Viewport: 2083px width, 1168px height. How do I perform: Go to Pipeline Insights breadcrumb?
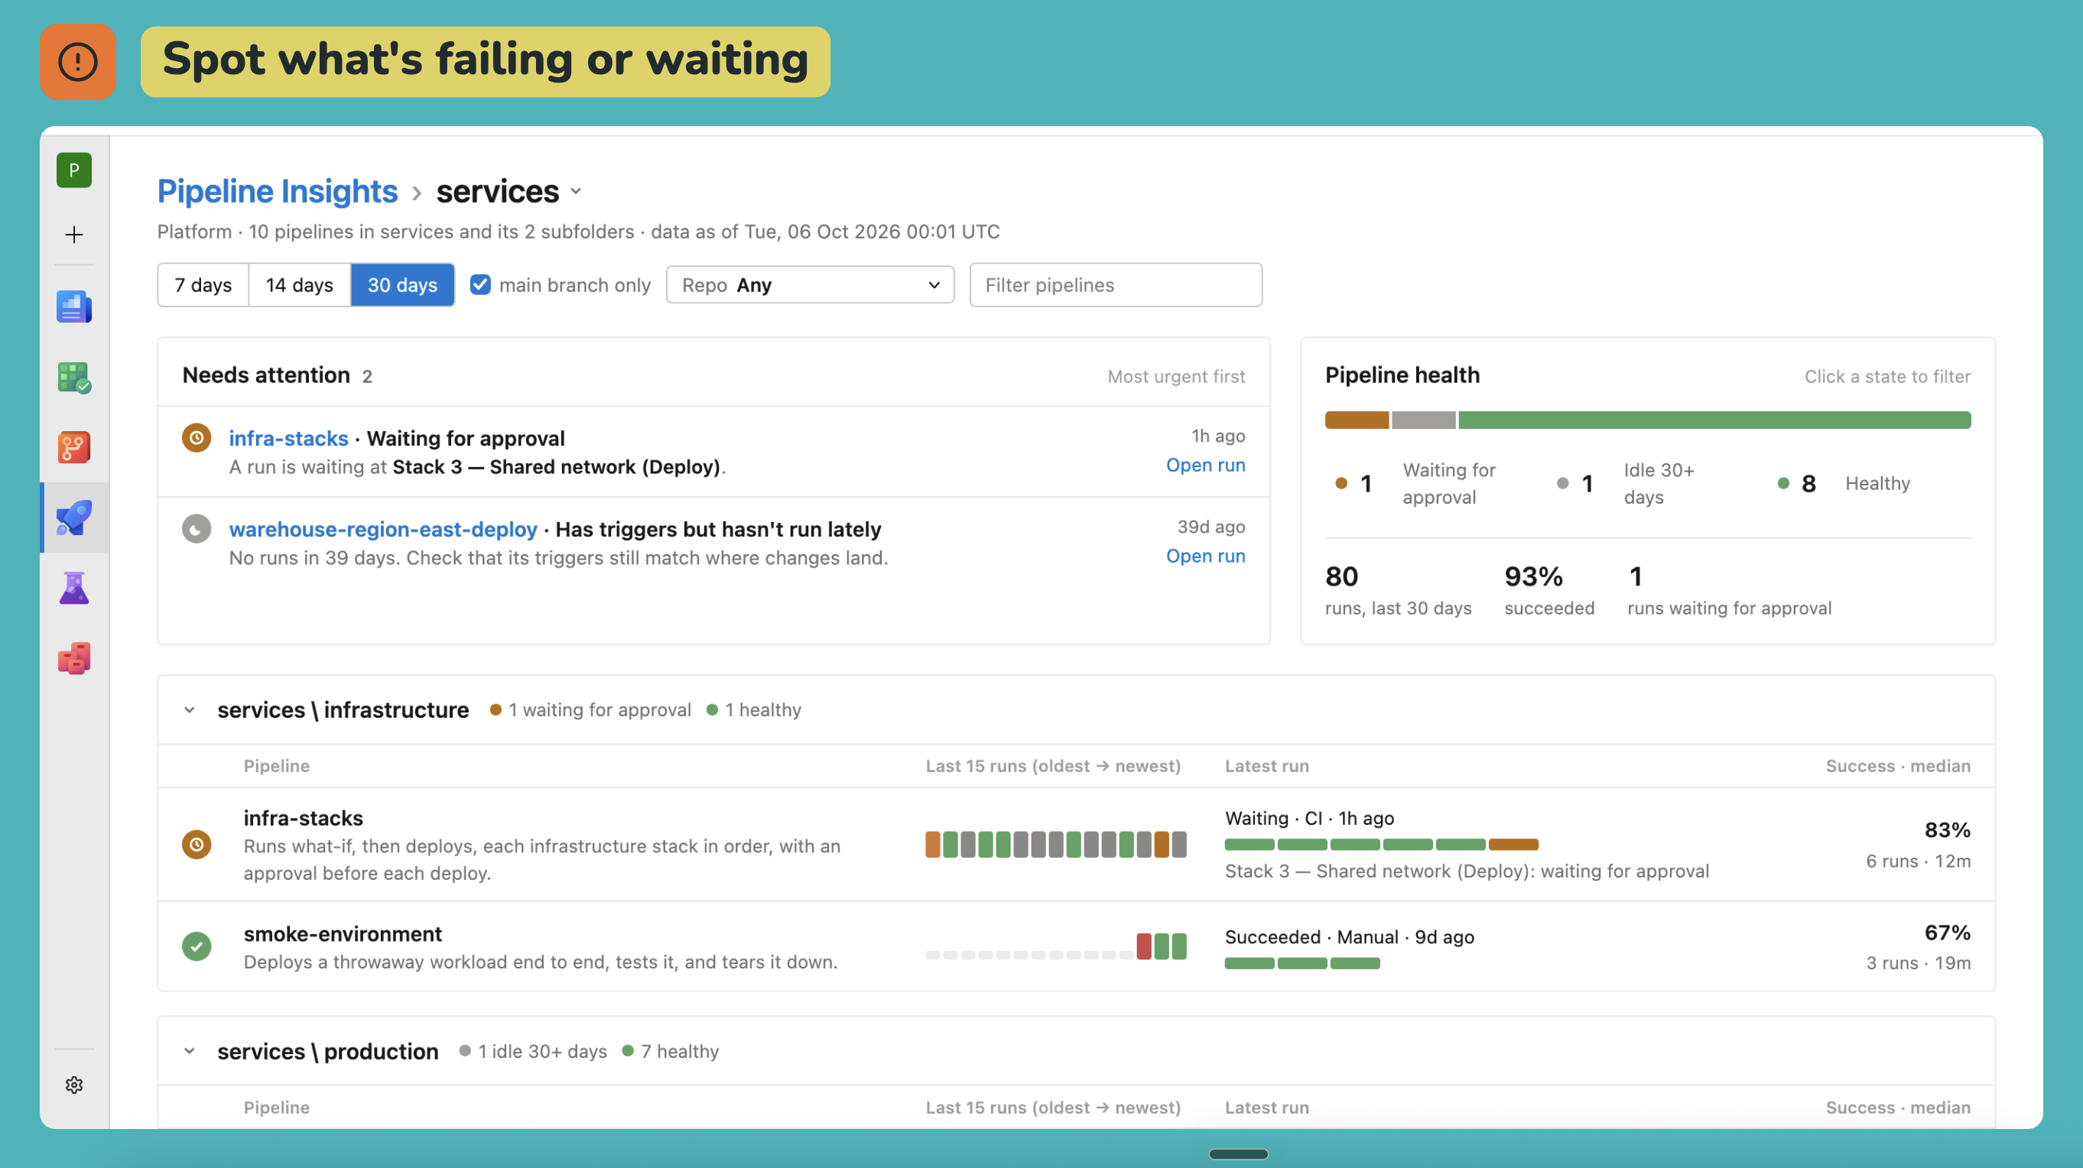(278, 192)
